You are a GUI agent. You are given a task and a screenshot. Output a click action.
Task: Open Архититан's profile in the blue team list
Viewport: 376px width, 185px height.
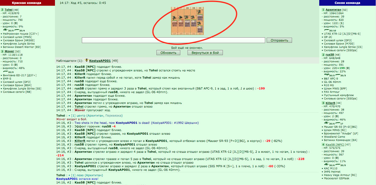click(333, 10)
